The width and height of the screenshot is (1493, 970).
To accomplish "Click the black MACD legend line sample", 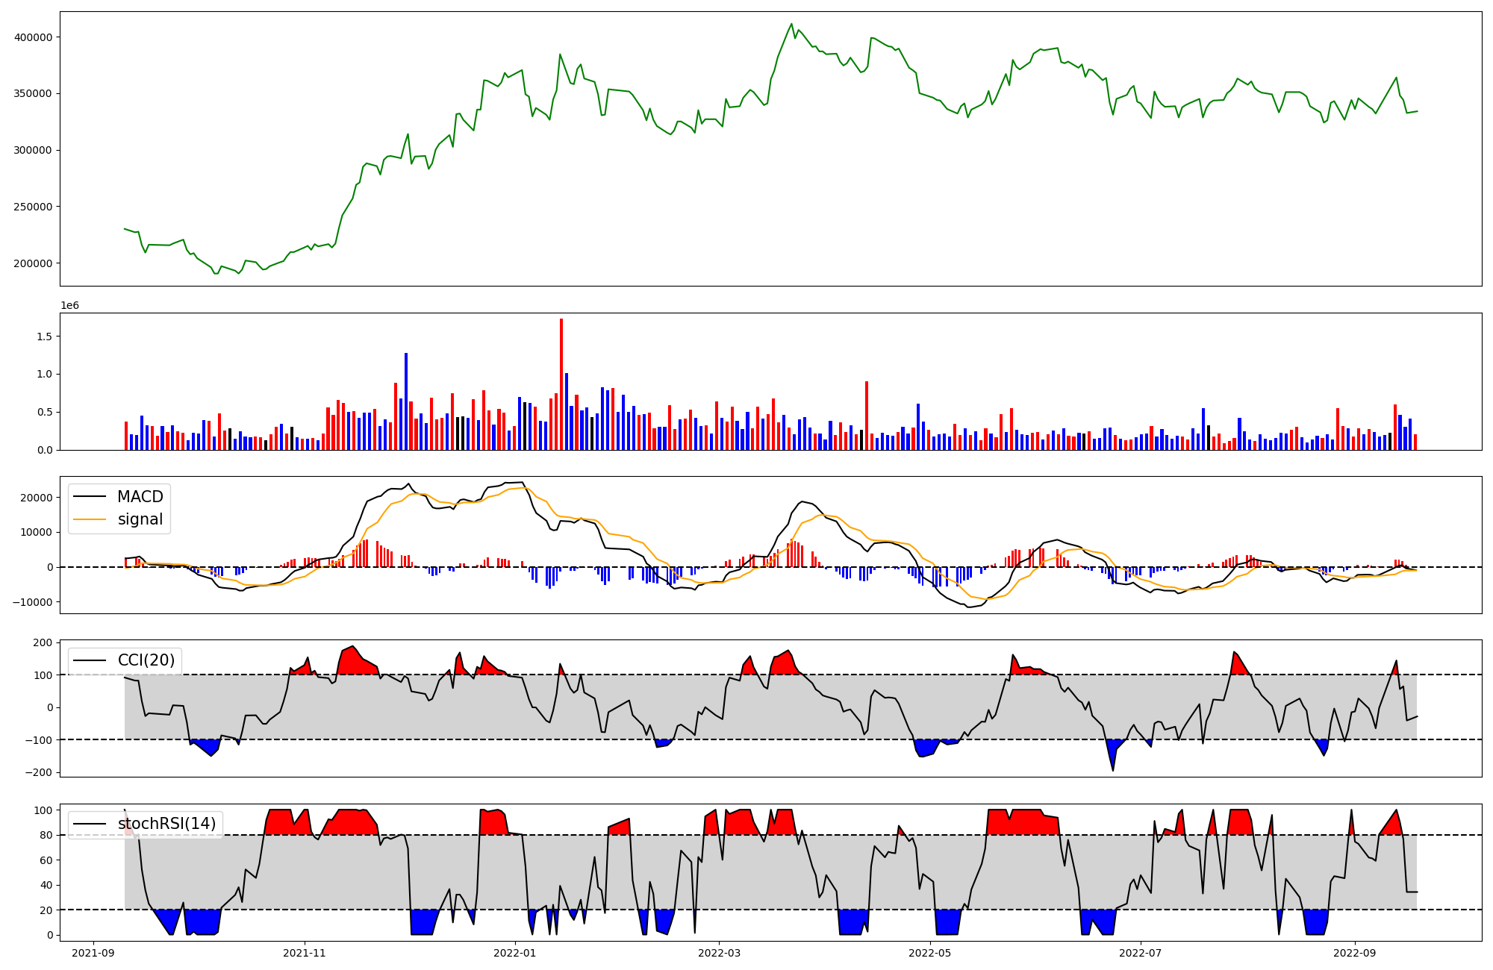I will [91, 497].
